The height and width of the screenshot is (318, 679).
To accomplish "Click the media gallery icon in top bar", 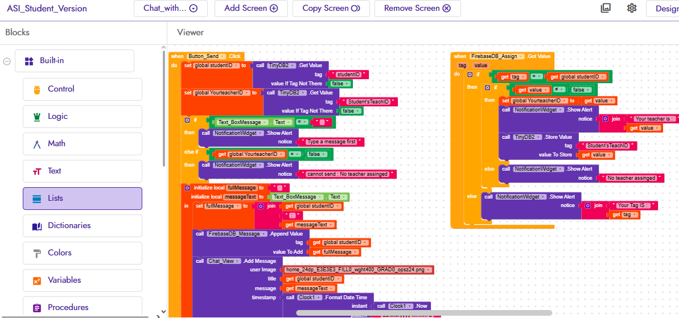I will (x=606, y=8).
